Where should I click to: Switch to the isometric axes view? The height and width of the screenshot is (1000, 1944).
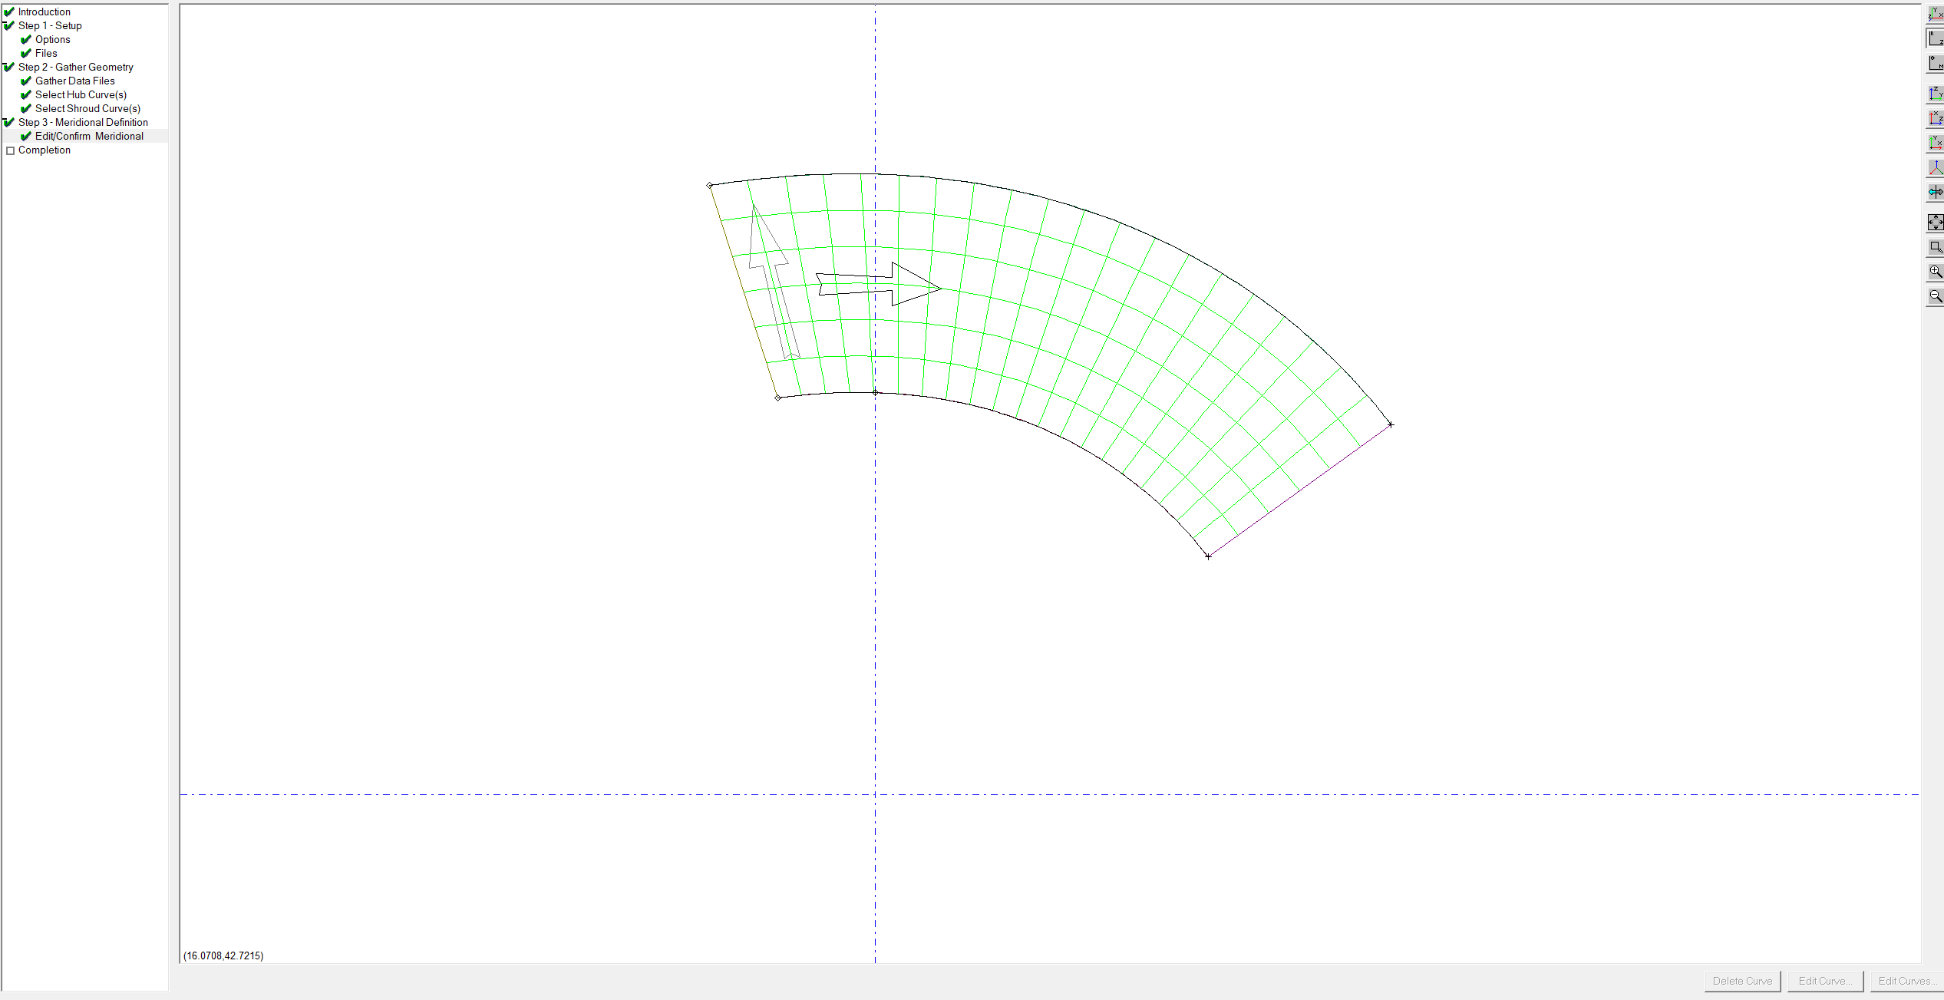point(1935,167)
